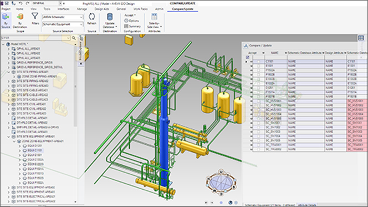Image resolution: width=368 pixels, height=207 pixels.
Task: Click the Summary button
Action: (132, 26)
